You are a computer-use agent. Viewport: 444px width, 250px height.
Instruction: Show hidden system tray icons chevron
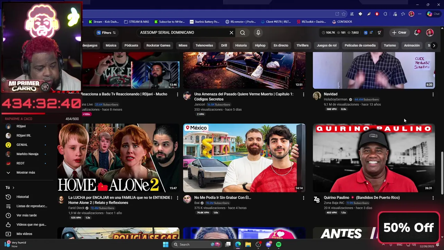383,245
